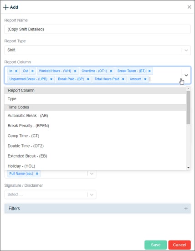Remove the Full Name (asc) sort tag
195x251 pixels.
click(37, 174)
